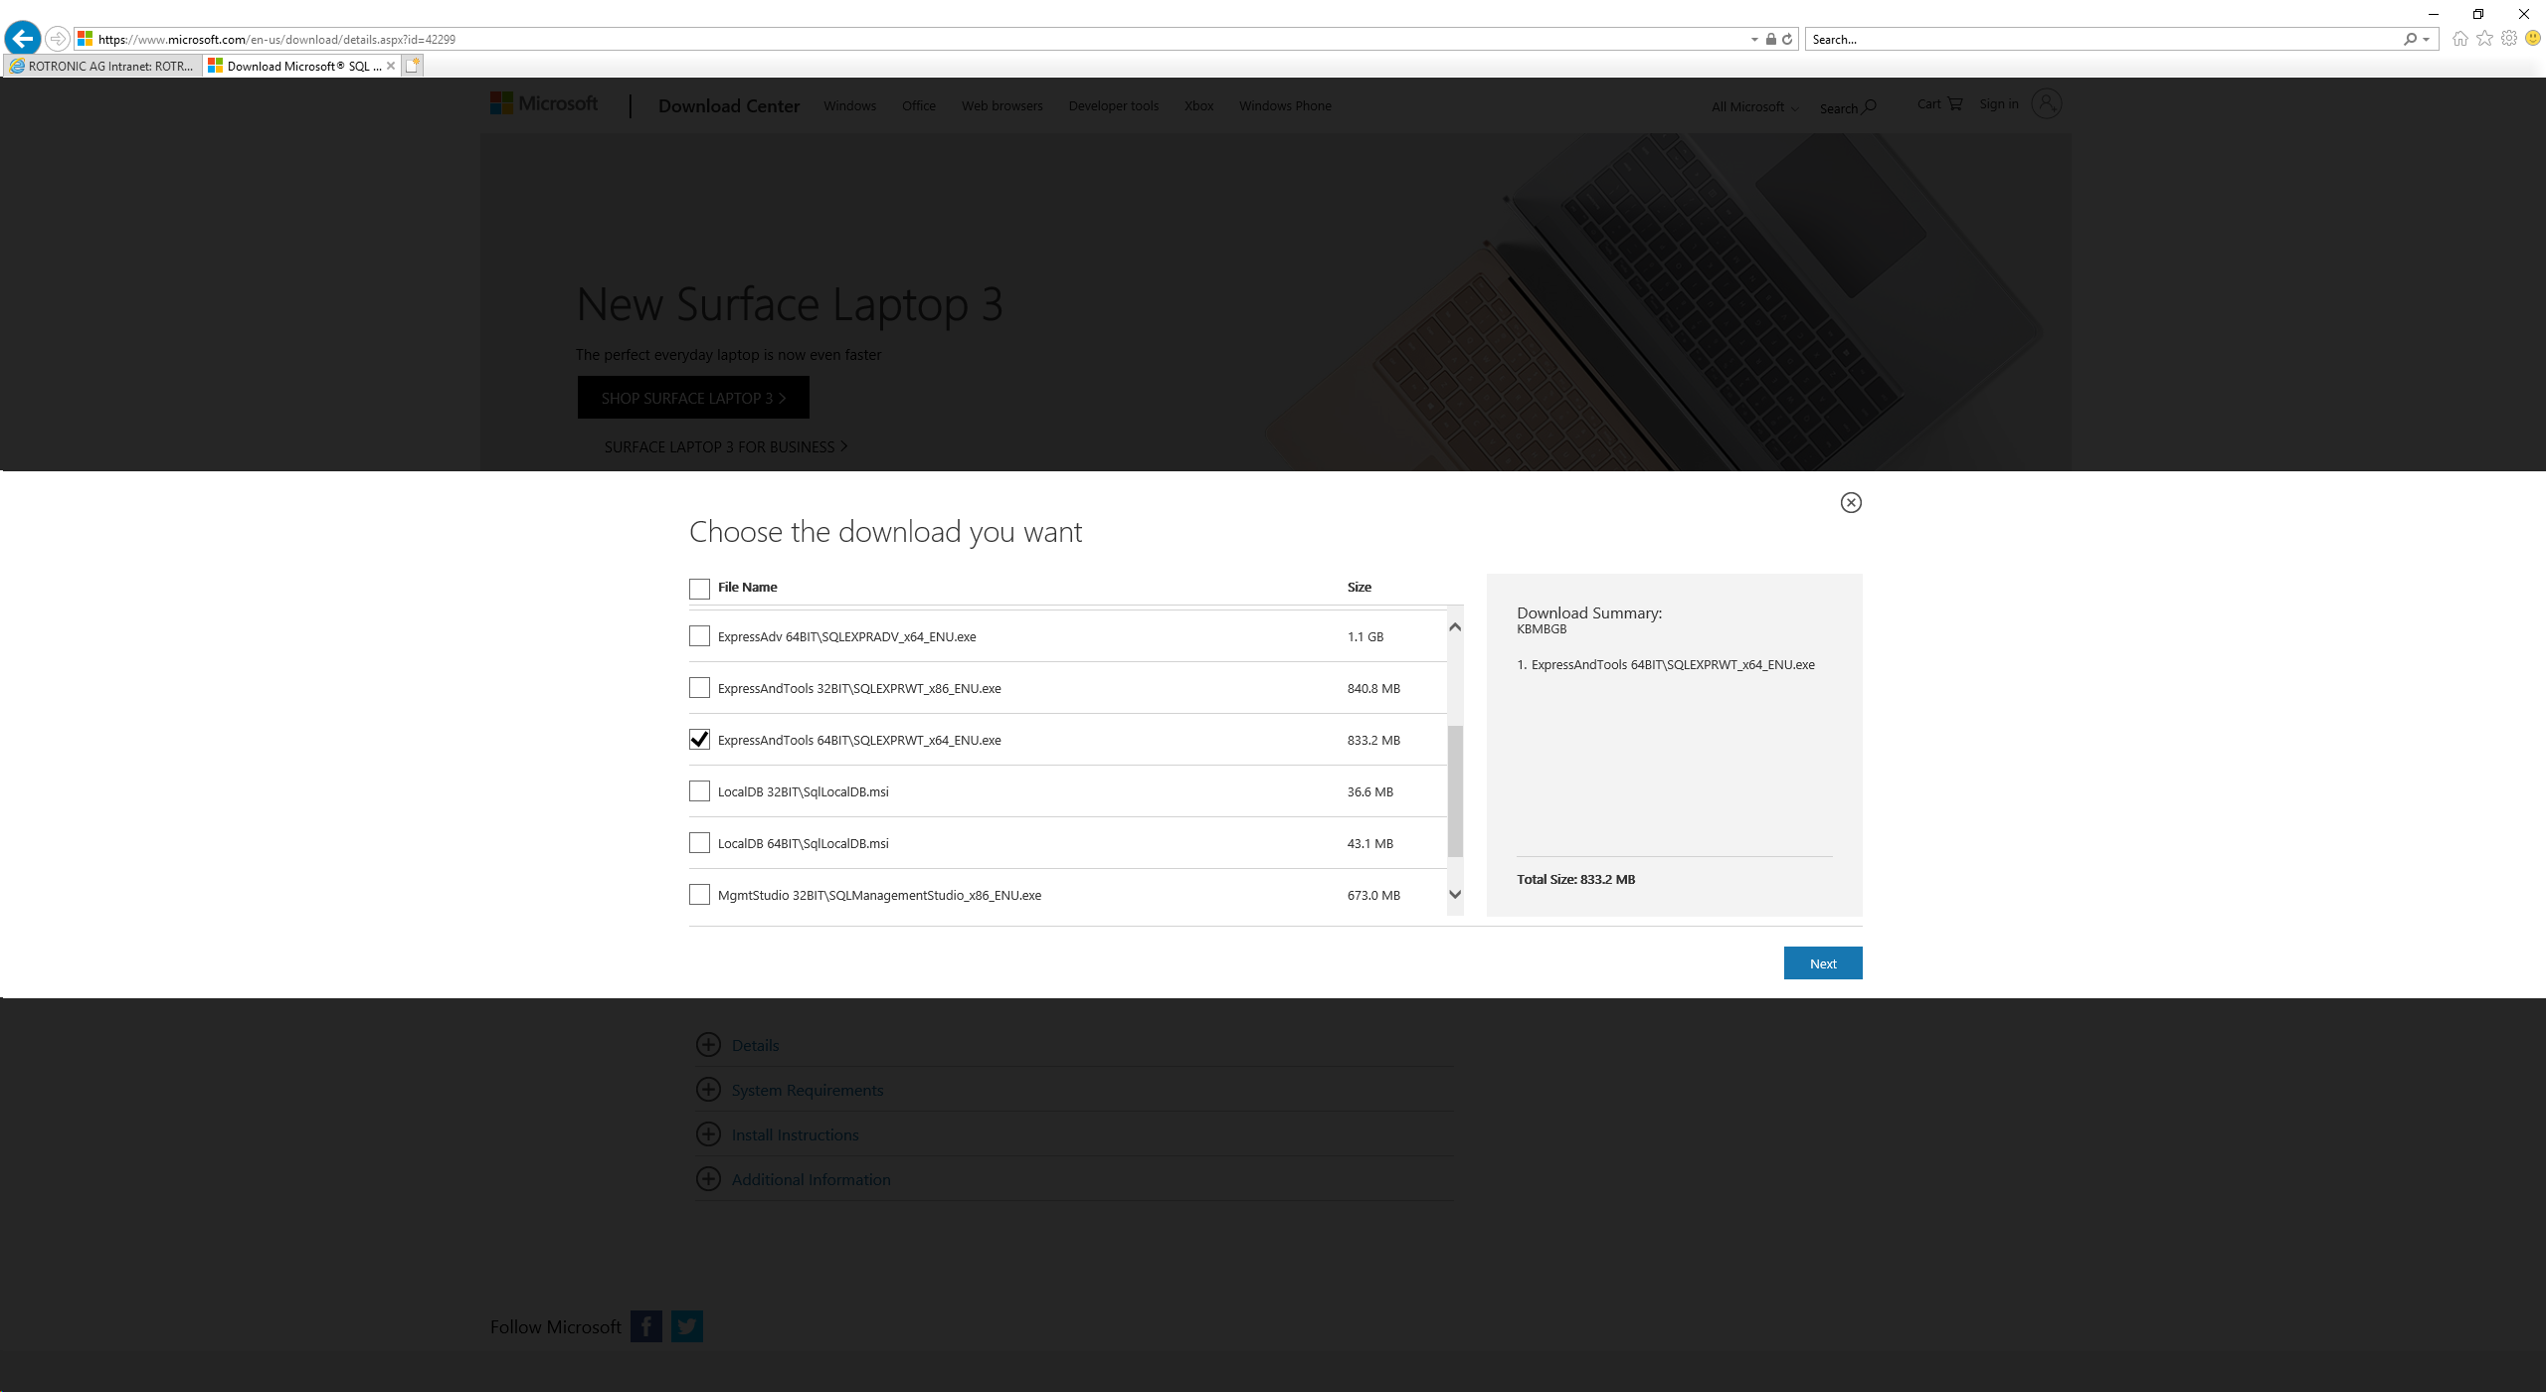Click the browser Search input field

click(x=2103, y=40)
